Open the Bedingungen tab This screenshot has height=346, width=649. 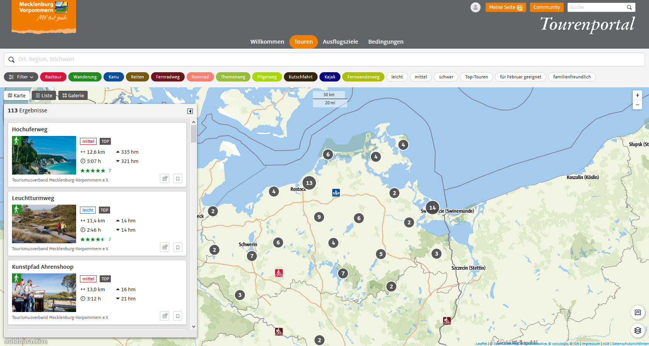tap(386, 42)
